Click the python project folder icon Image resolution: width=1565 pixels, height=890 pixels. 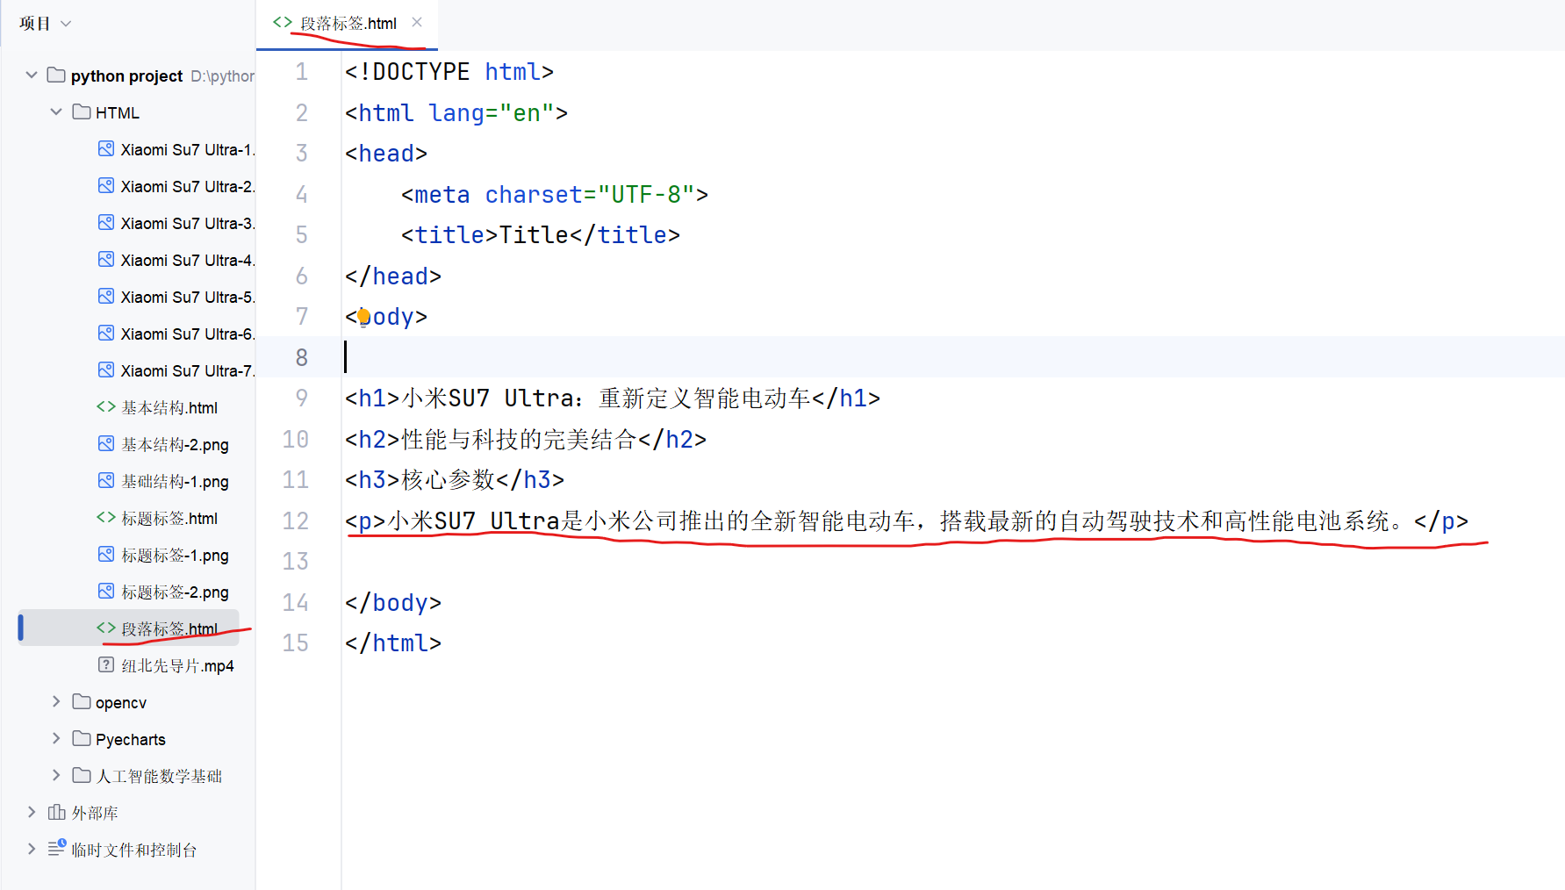[56, 75]
